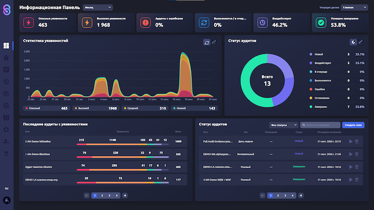This screenshot has height=210, width=374.
Task: Click next arrow in Последние аудиты pagination
Action: click(125, 196)
